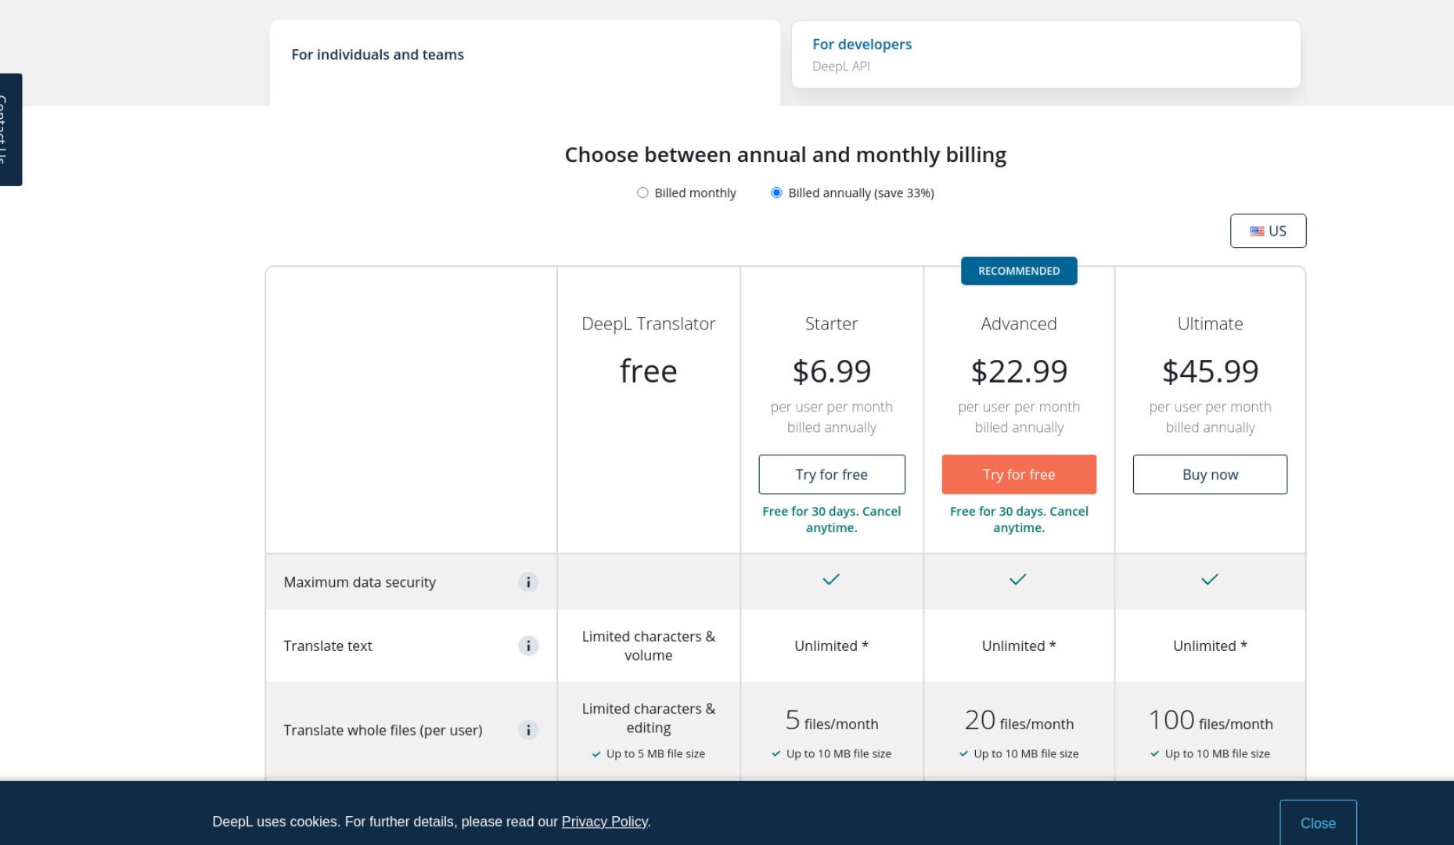Click the $45.99 price
This screenshot has height=845, width=1454.
(x=1210, y=371)
